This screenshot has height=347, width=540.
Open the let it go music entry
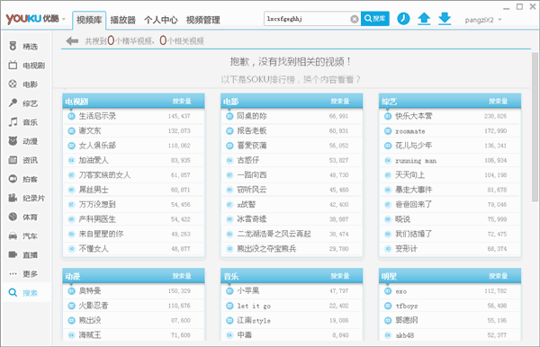[x=254, y=306]
